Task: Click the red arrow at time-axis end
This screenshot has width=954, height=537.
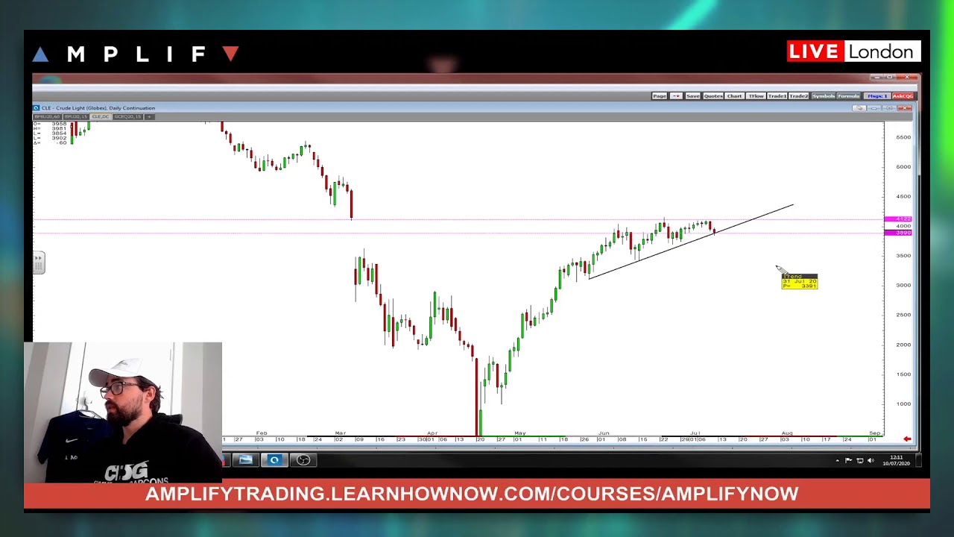Action: 907,439
